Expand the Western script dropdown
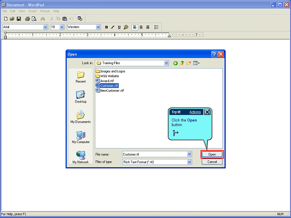291x218 pixels. point(98,27)
